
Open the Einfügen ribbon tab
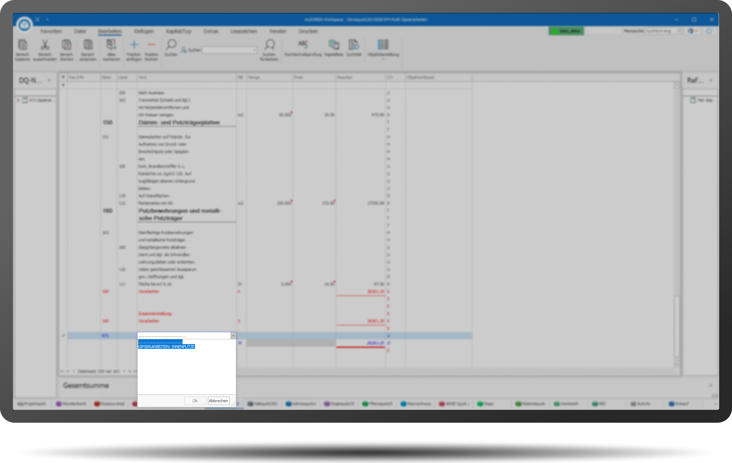point(144,31)
